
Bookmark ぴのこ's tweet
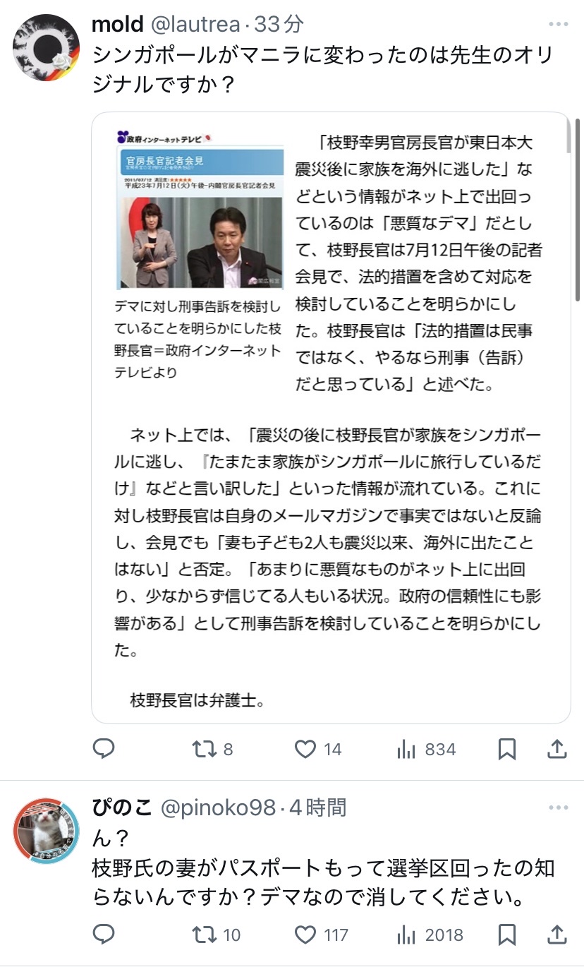click(x=506, y=935)
